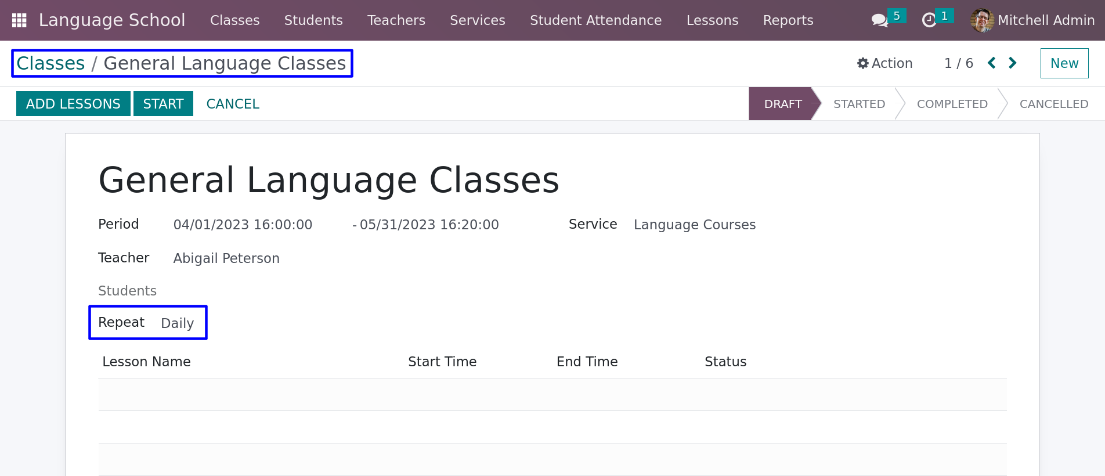Open the Students menu in navbar

click(x=313, y=20)
